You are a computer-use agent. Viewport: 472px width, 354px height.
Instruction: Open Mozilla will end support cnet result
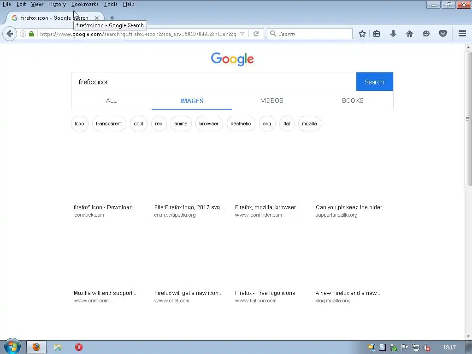point(105,293)
